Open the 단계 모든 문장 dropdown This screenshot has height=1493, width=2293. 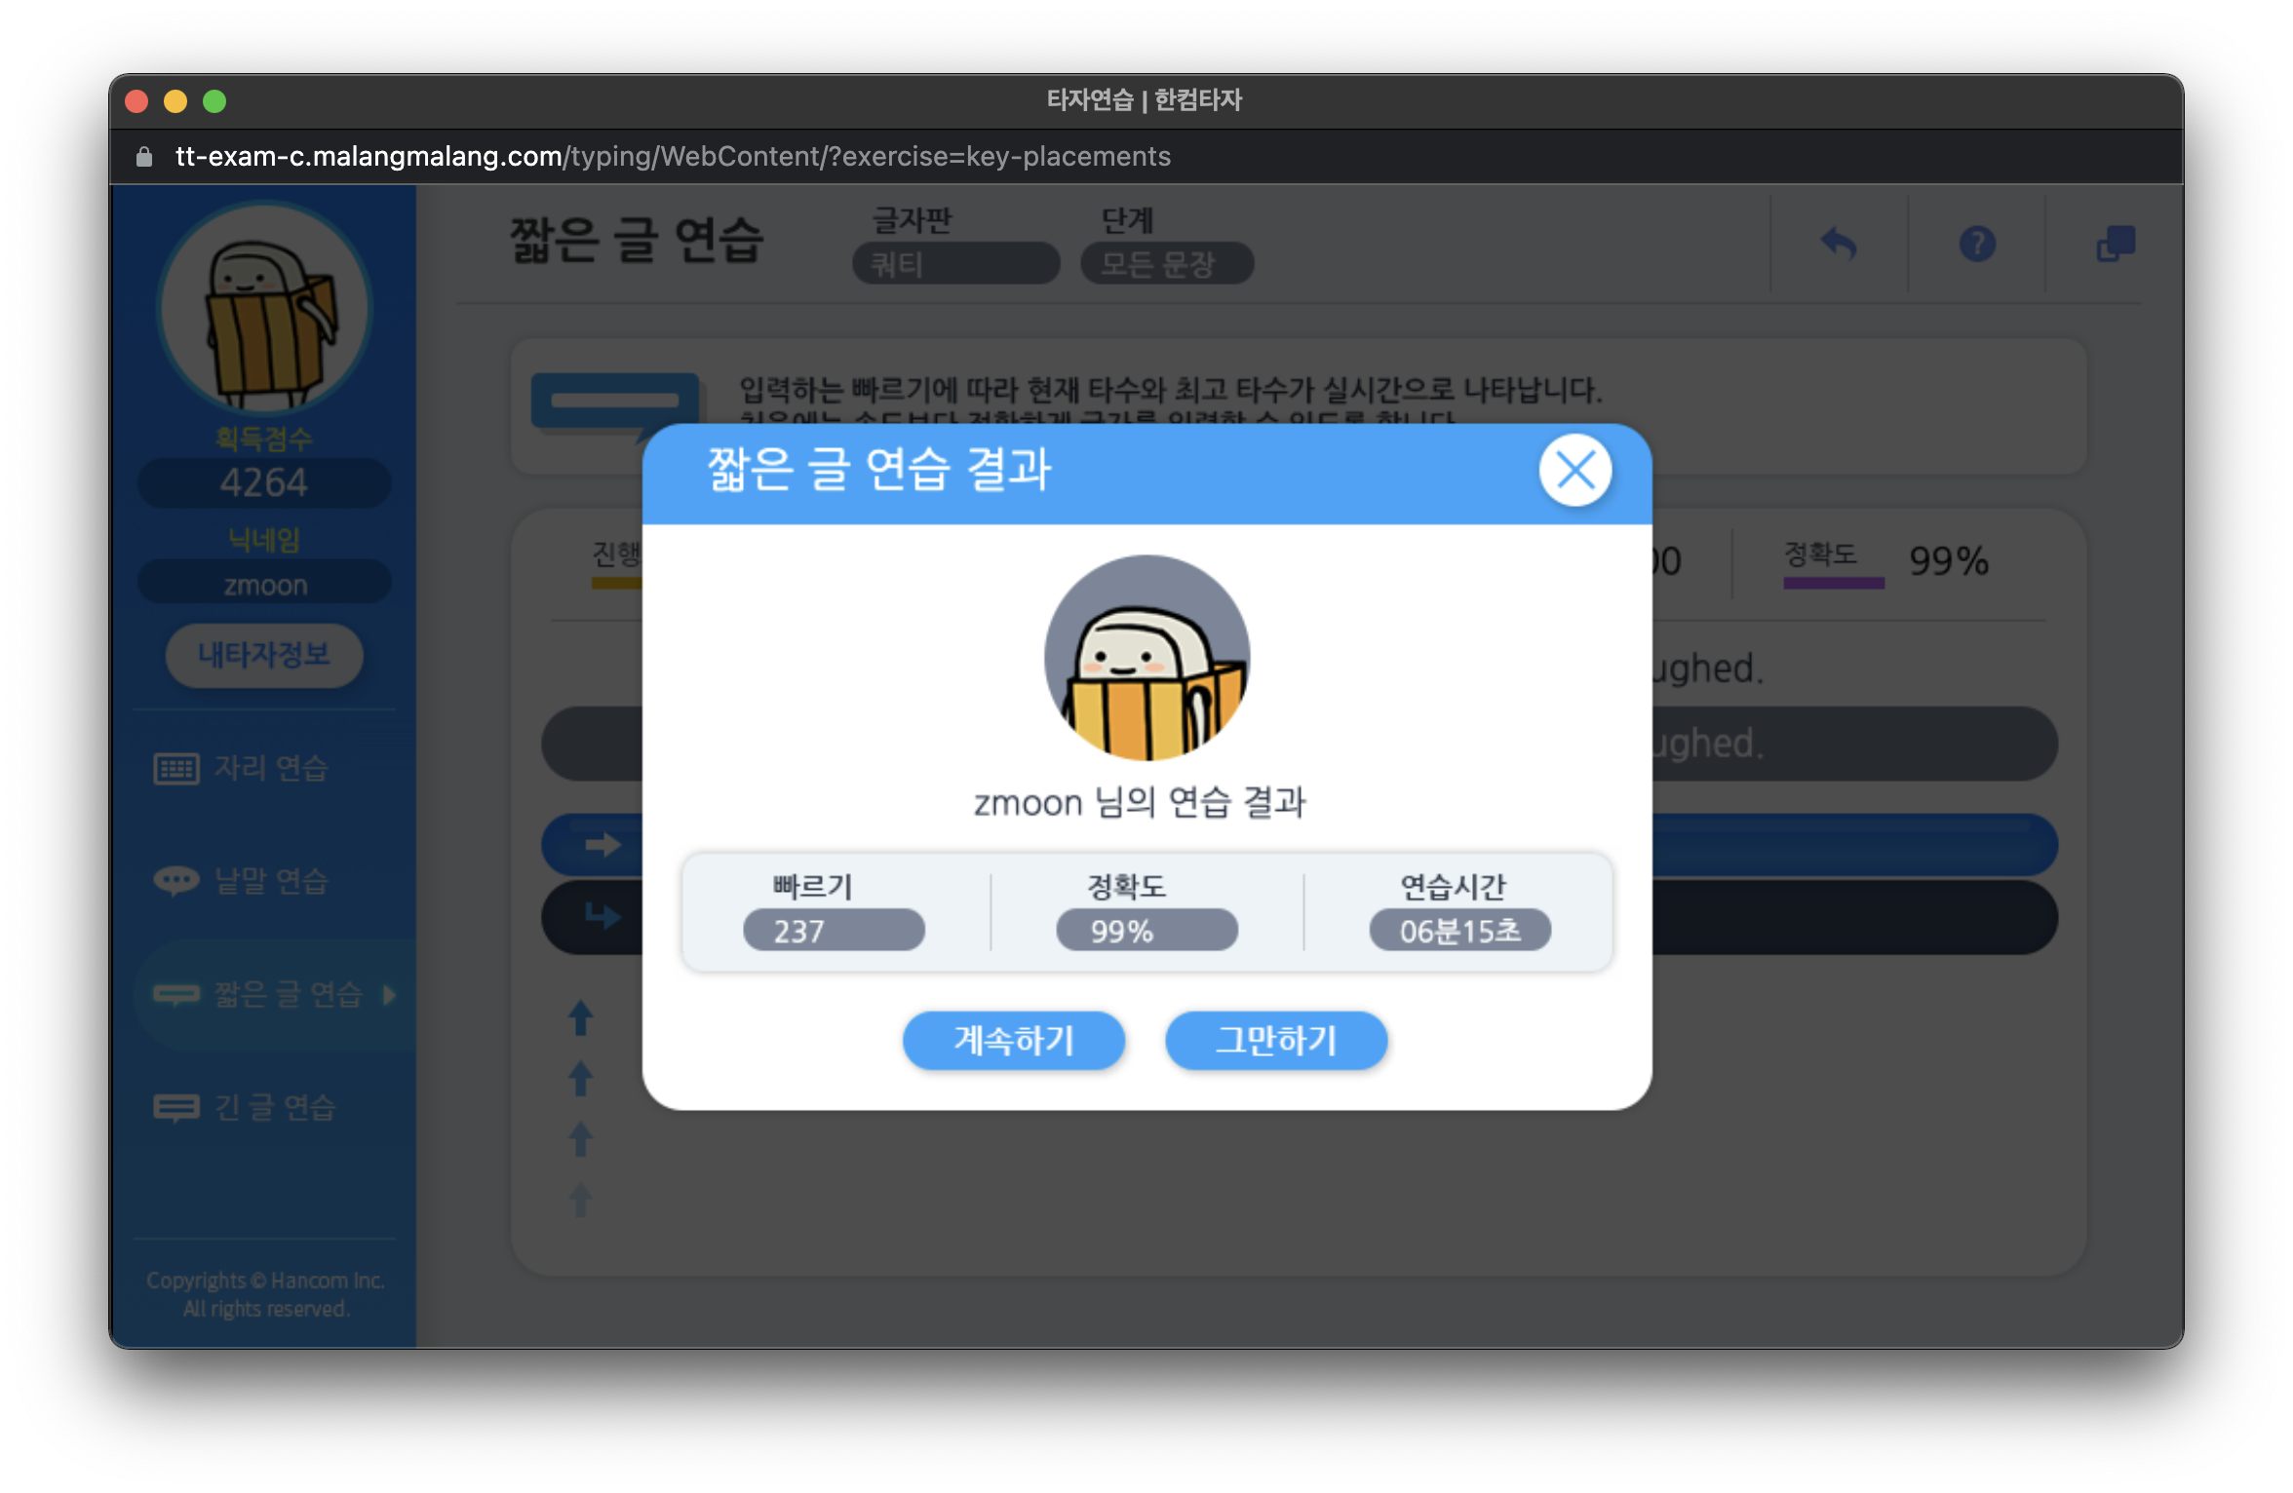[x=1166, y=263]
